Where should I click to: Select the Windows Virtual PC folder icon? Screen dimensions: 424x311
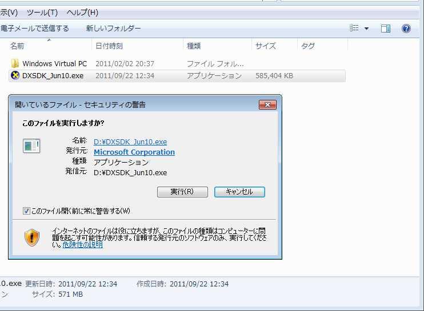15,63
